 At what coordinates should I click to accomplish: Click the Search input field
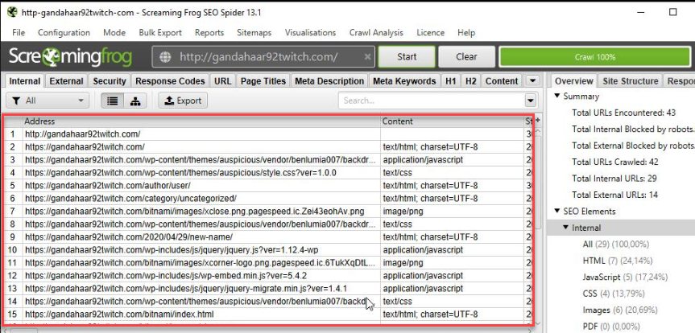(432, 101)
